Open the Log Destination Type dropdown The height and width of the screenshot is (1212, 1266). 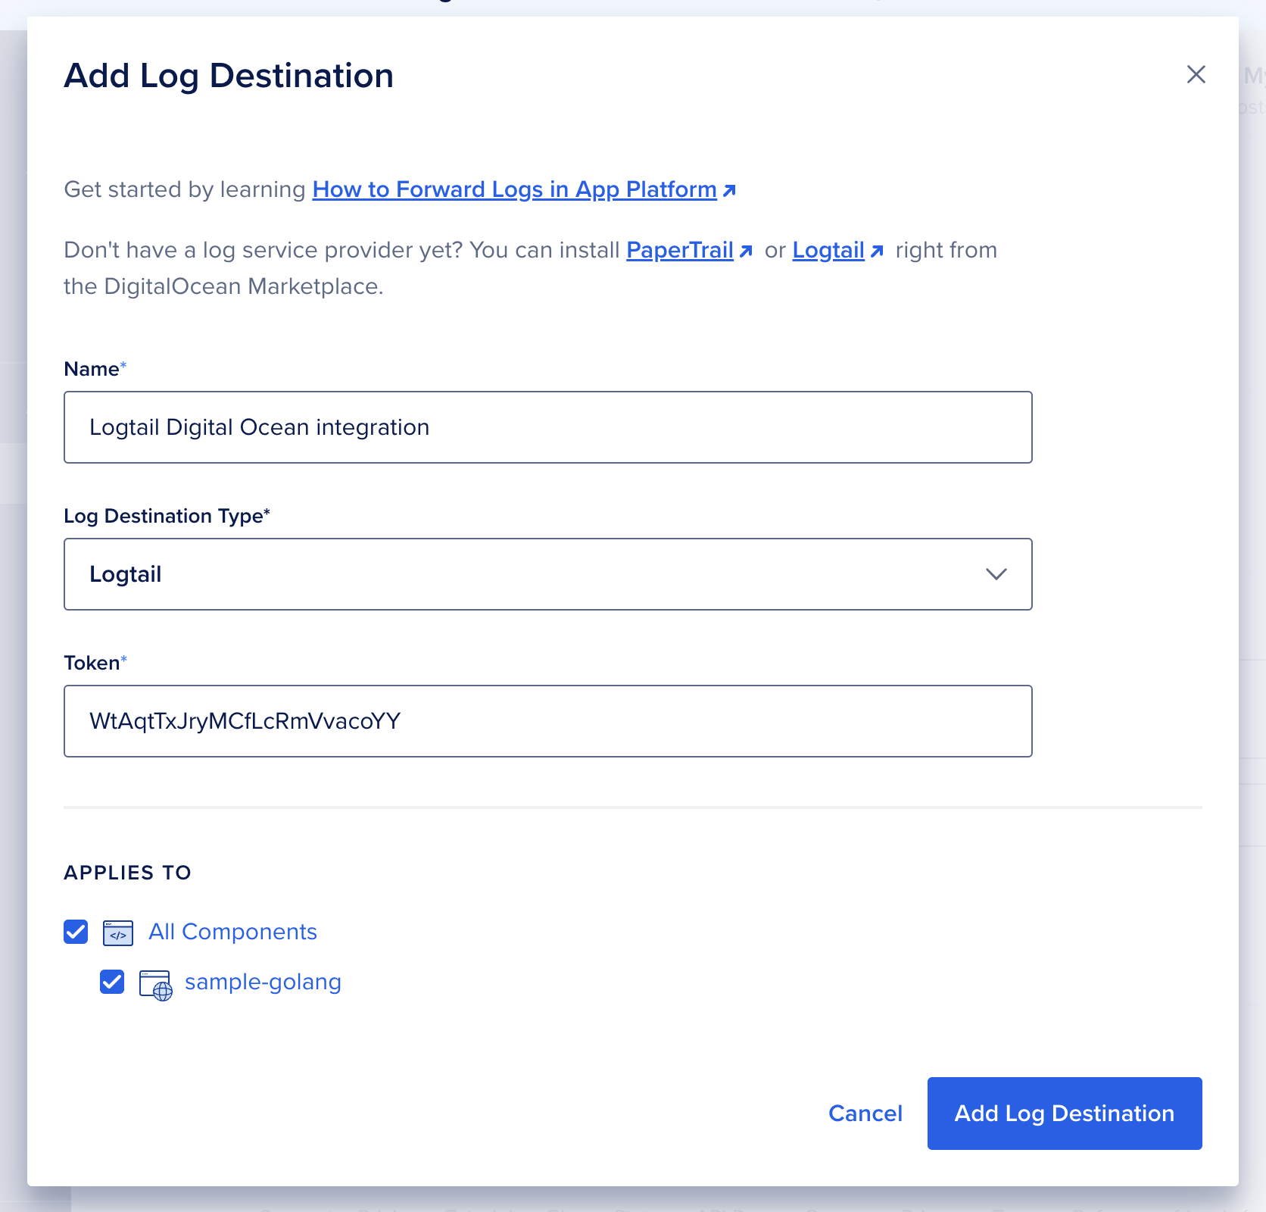(547, 574)
